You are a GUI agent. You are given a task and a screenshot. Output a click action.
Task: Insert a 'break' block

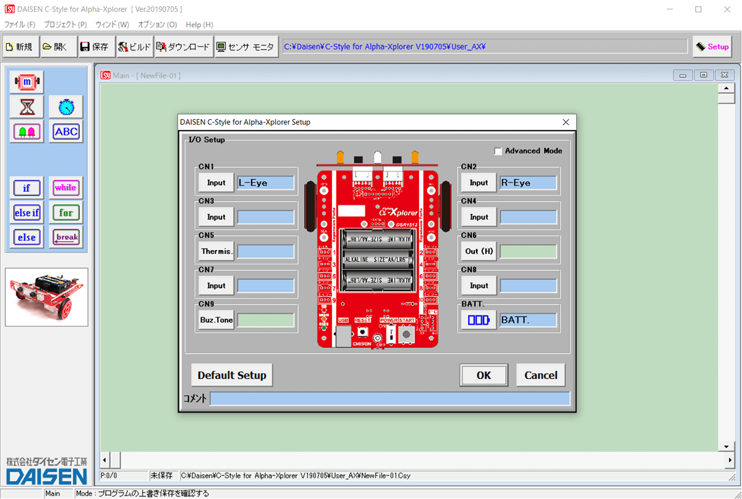tap(66, 237)
